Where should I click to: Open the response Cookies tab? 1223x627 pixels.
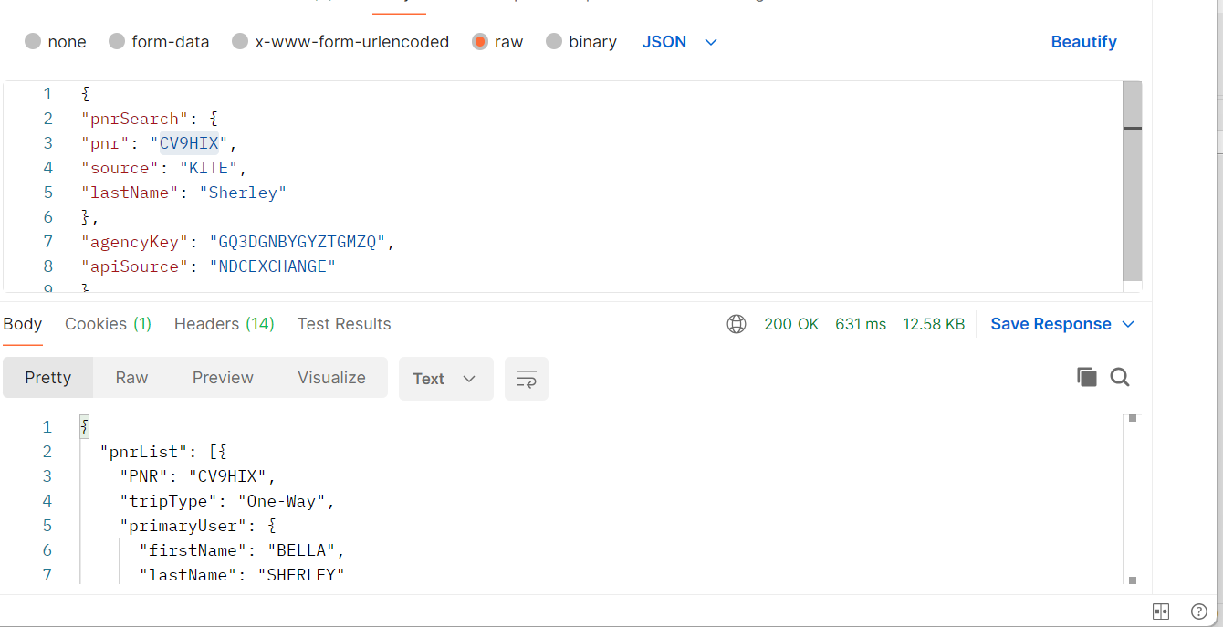[108, 324]
